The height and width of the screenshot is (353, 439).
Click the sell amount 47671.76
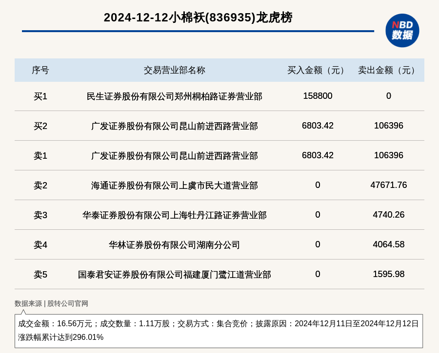(x=389, y=185)
